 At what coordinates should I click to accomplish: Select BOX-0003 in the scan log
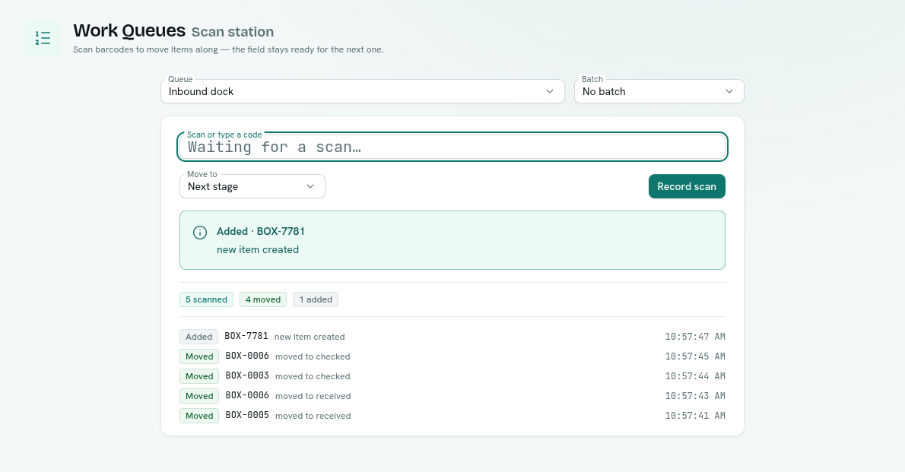point(247,375)
